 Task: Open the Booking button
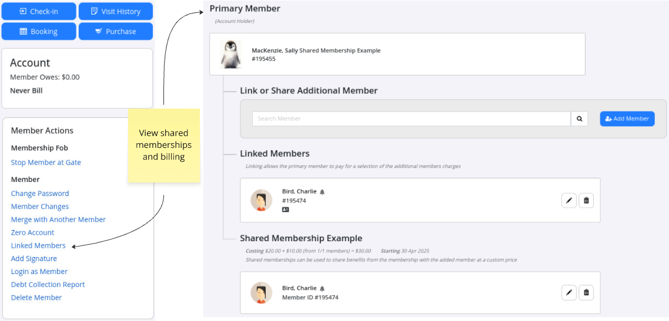click(x=39, y=32)
